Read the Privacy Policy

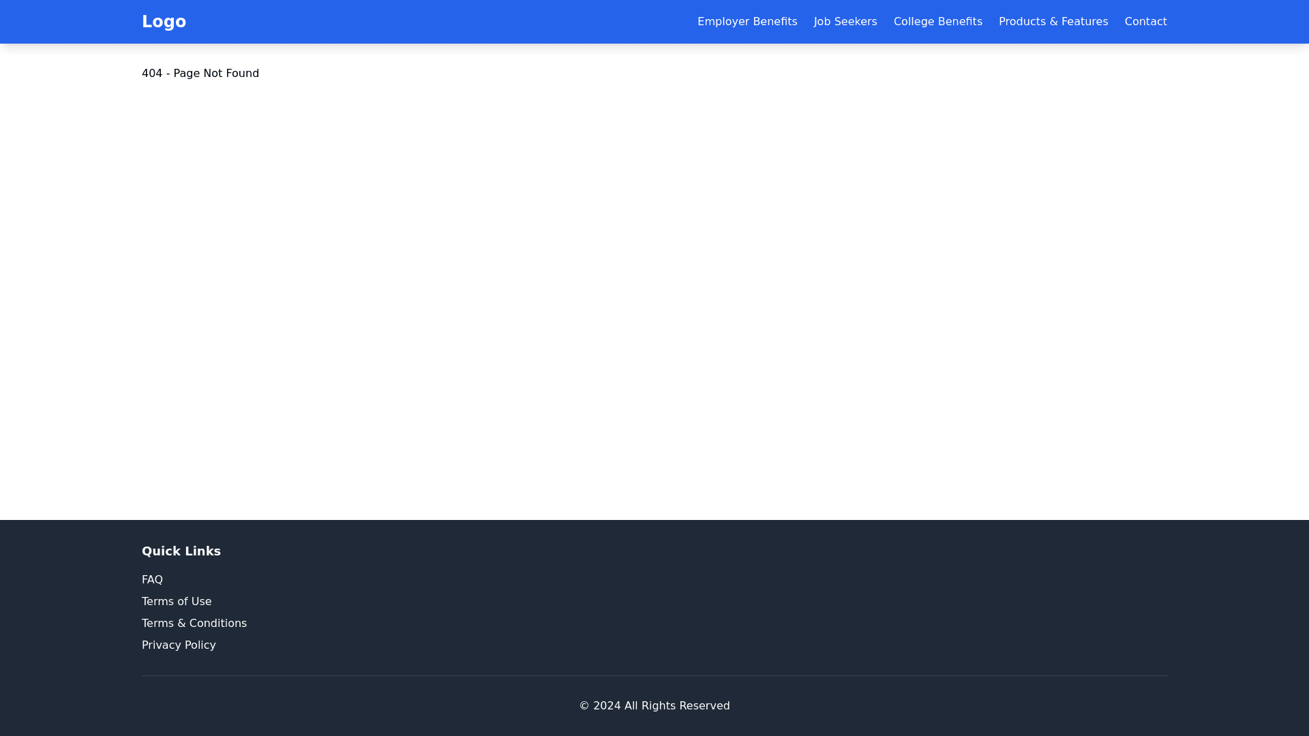(179, 645)
